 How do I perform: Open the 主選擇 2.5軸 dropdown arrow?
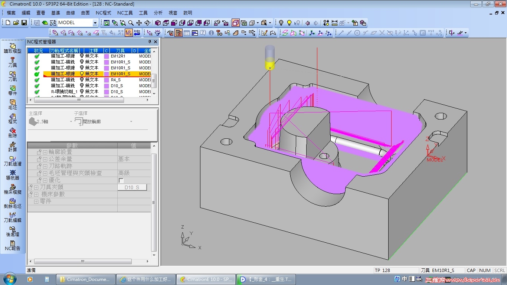click(71, 122)
